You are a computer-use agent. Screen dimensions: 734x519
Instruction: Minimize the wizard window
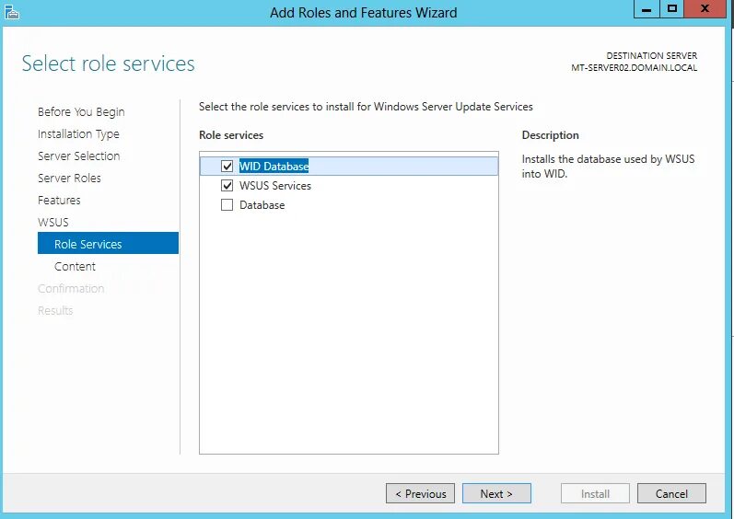tap(647, 9)
